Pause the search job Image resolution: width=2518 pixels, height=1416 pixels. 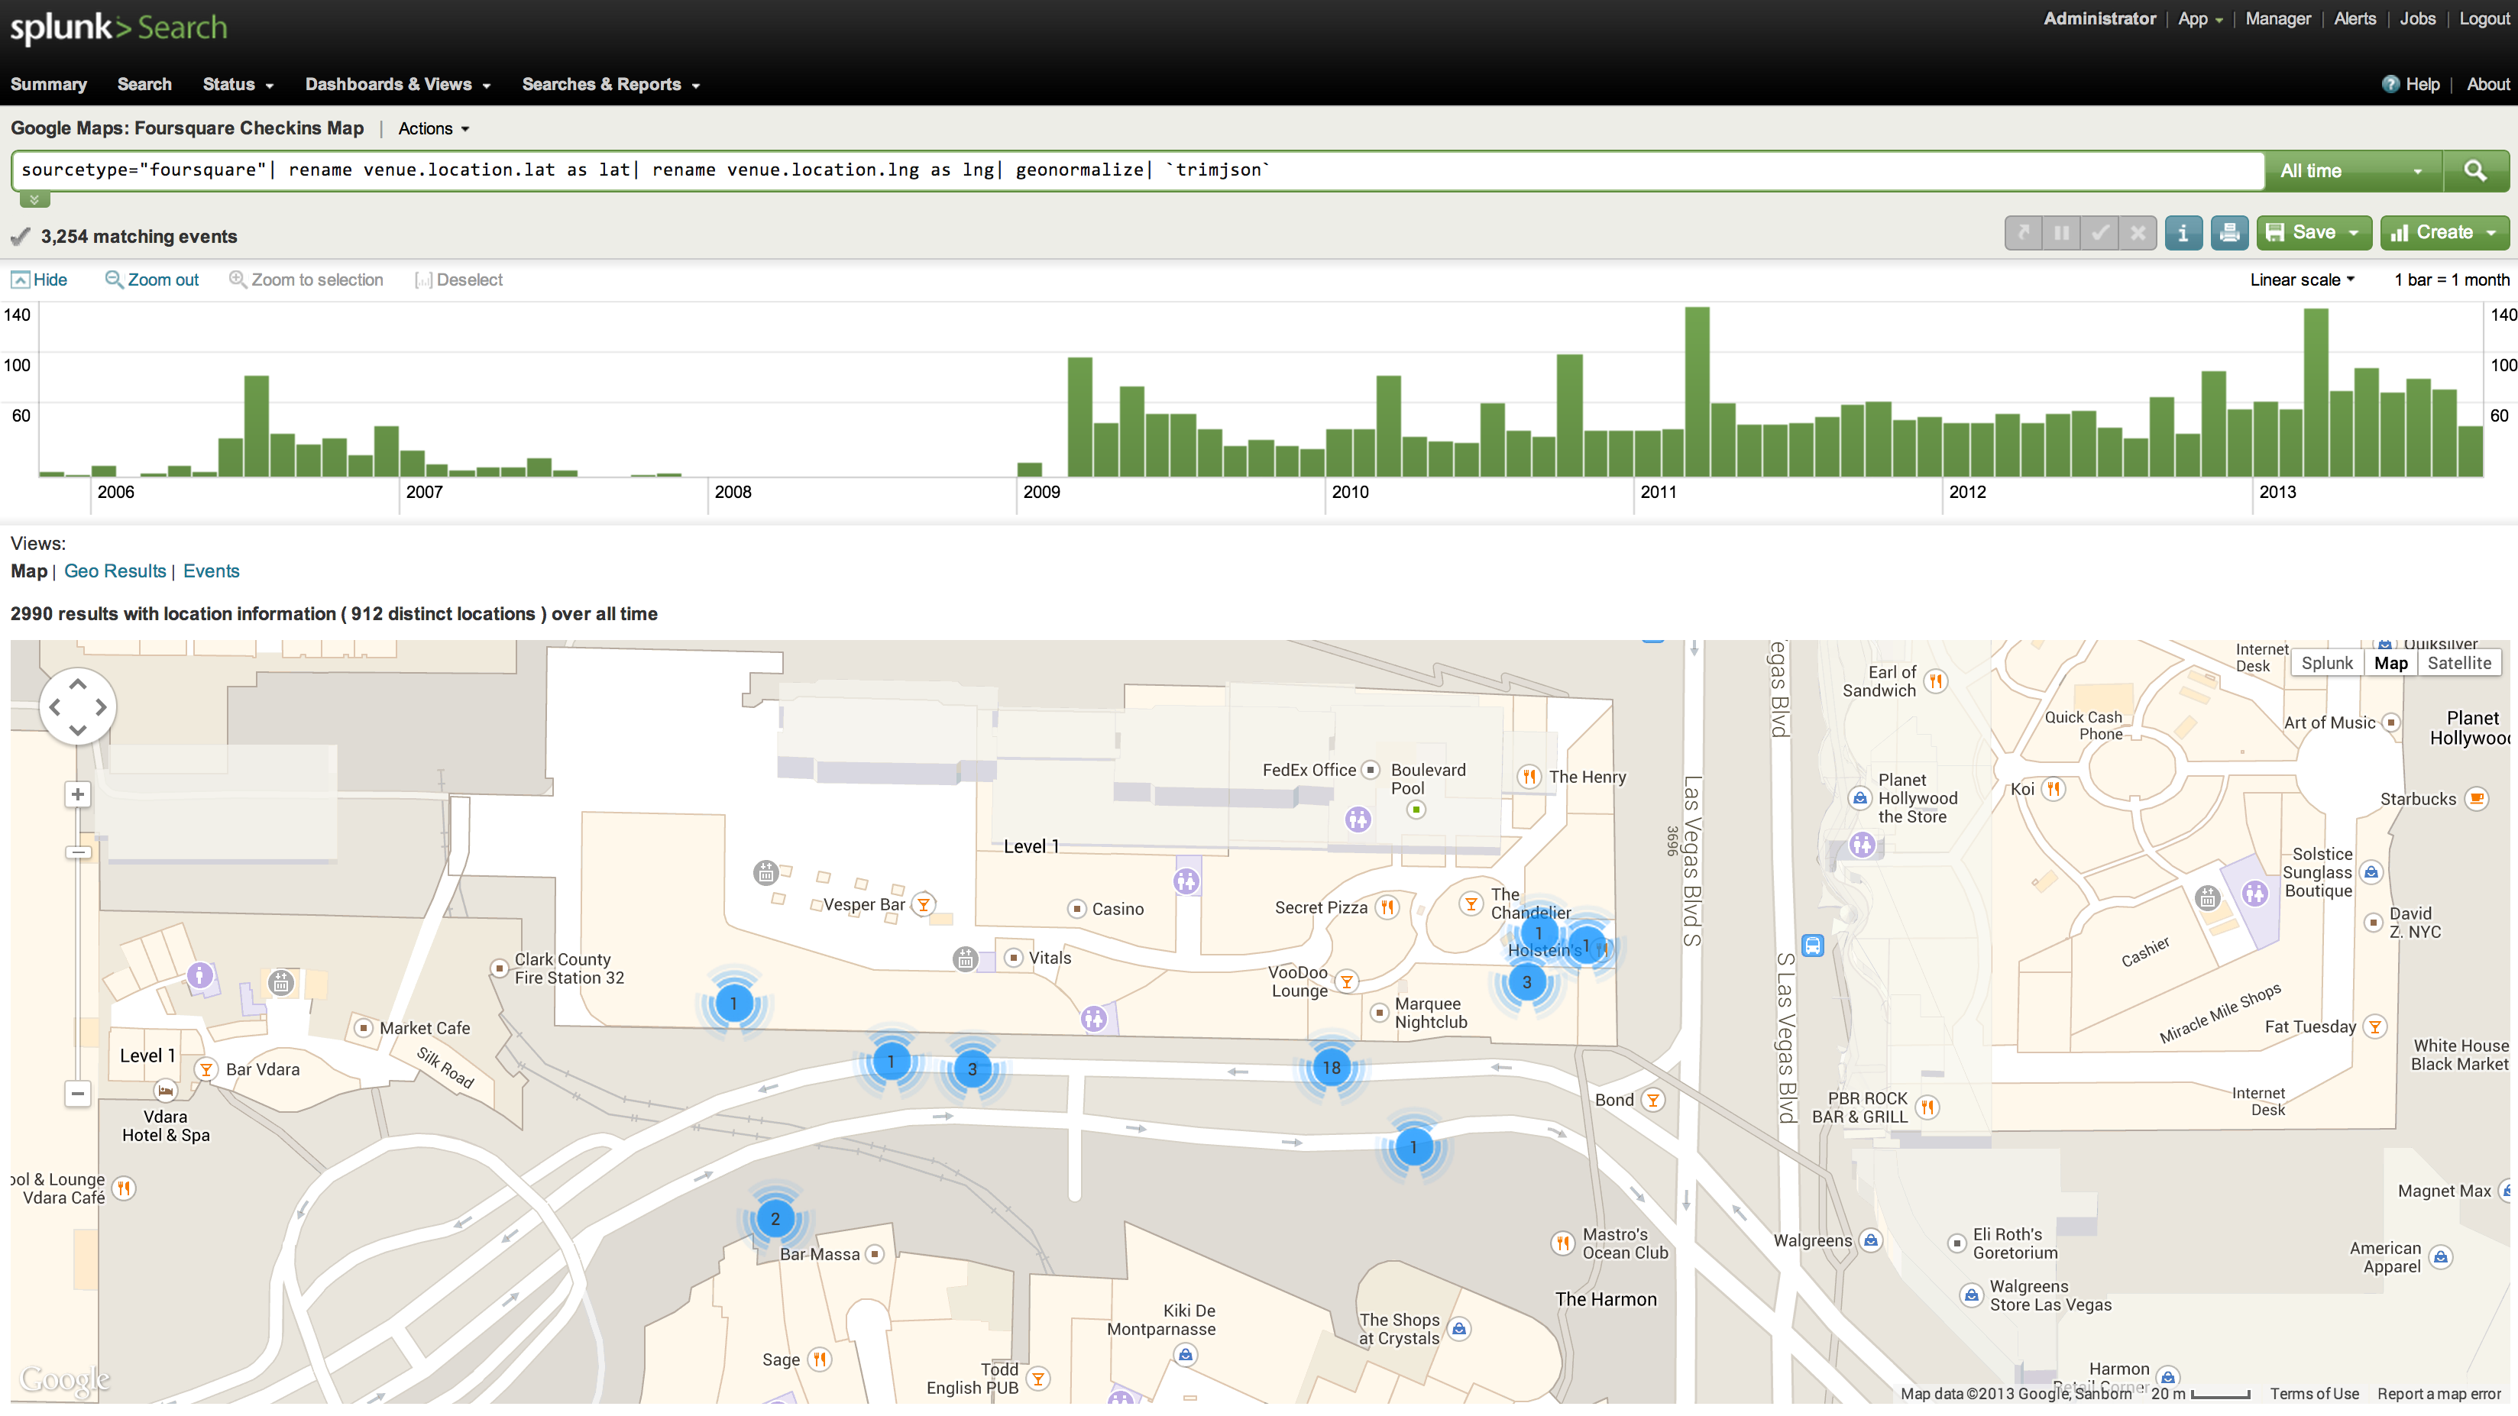(2061, 233)
